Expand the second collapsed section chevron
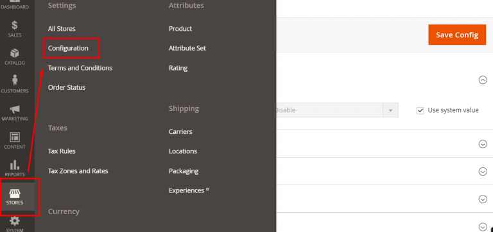Screen dimensions: 493x232 pos(483,171)
